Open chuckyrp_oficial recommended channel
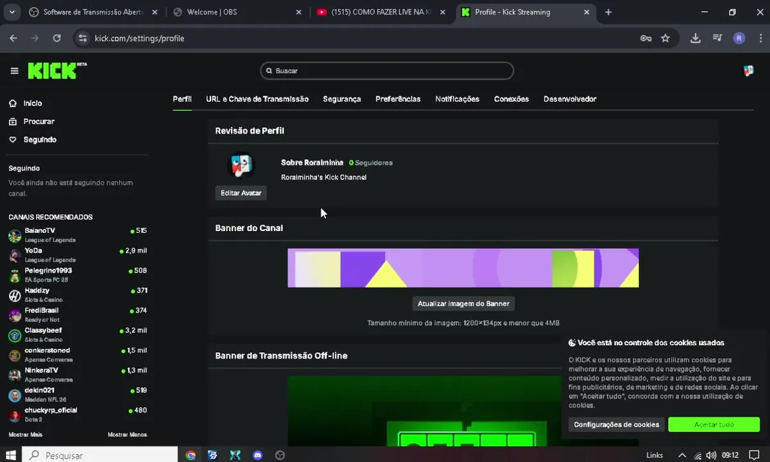Image resolution: width=770 pixels, height=462 pixels. (78, 415)
